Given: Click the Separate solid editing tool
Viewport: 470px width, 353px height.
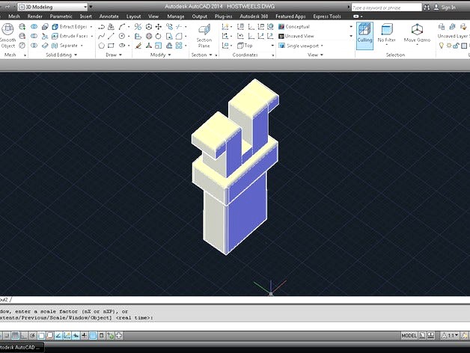Looking at the screenshot, I should coord(67,46).
